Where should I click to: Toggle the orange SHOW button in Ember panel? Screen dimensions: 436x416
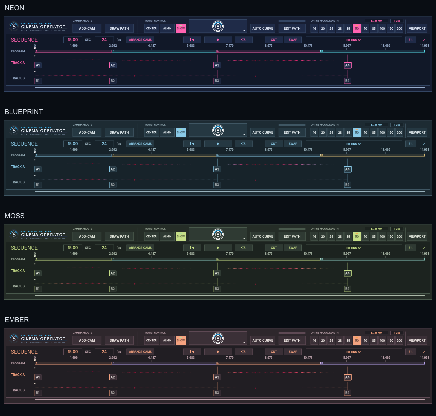tap(181, 340)
